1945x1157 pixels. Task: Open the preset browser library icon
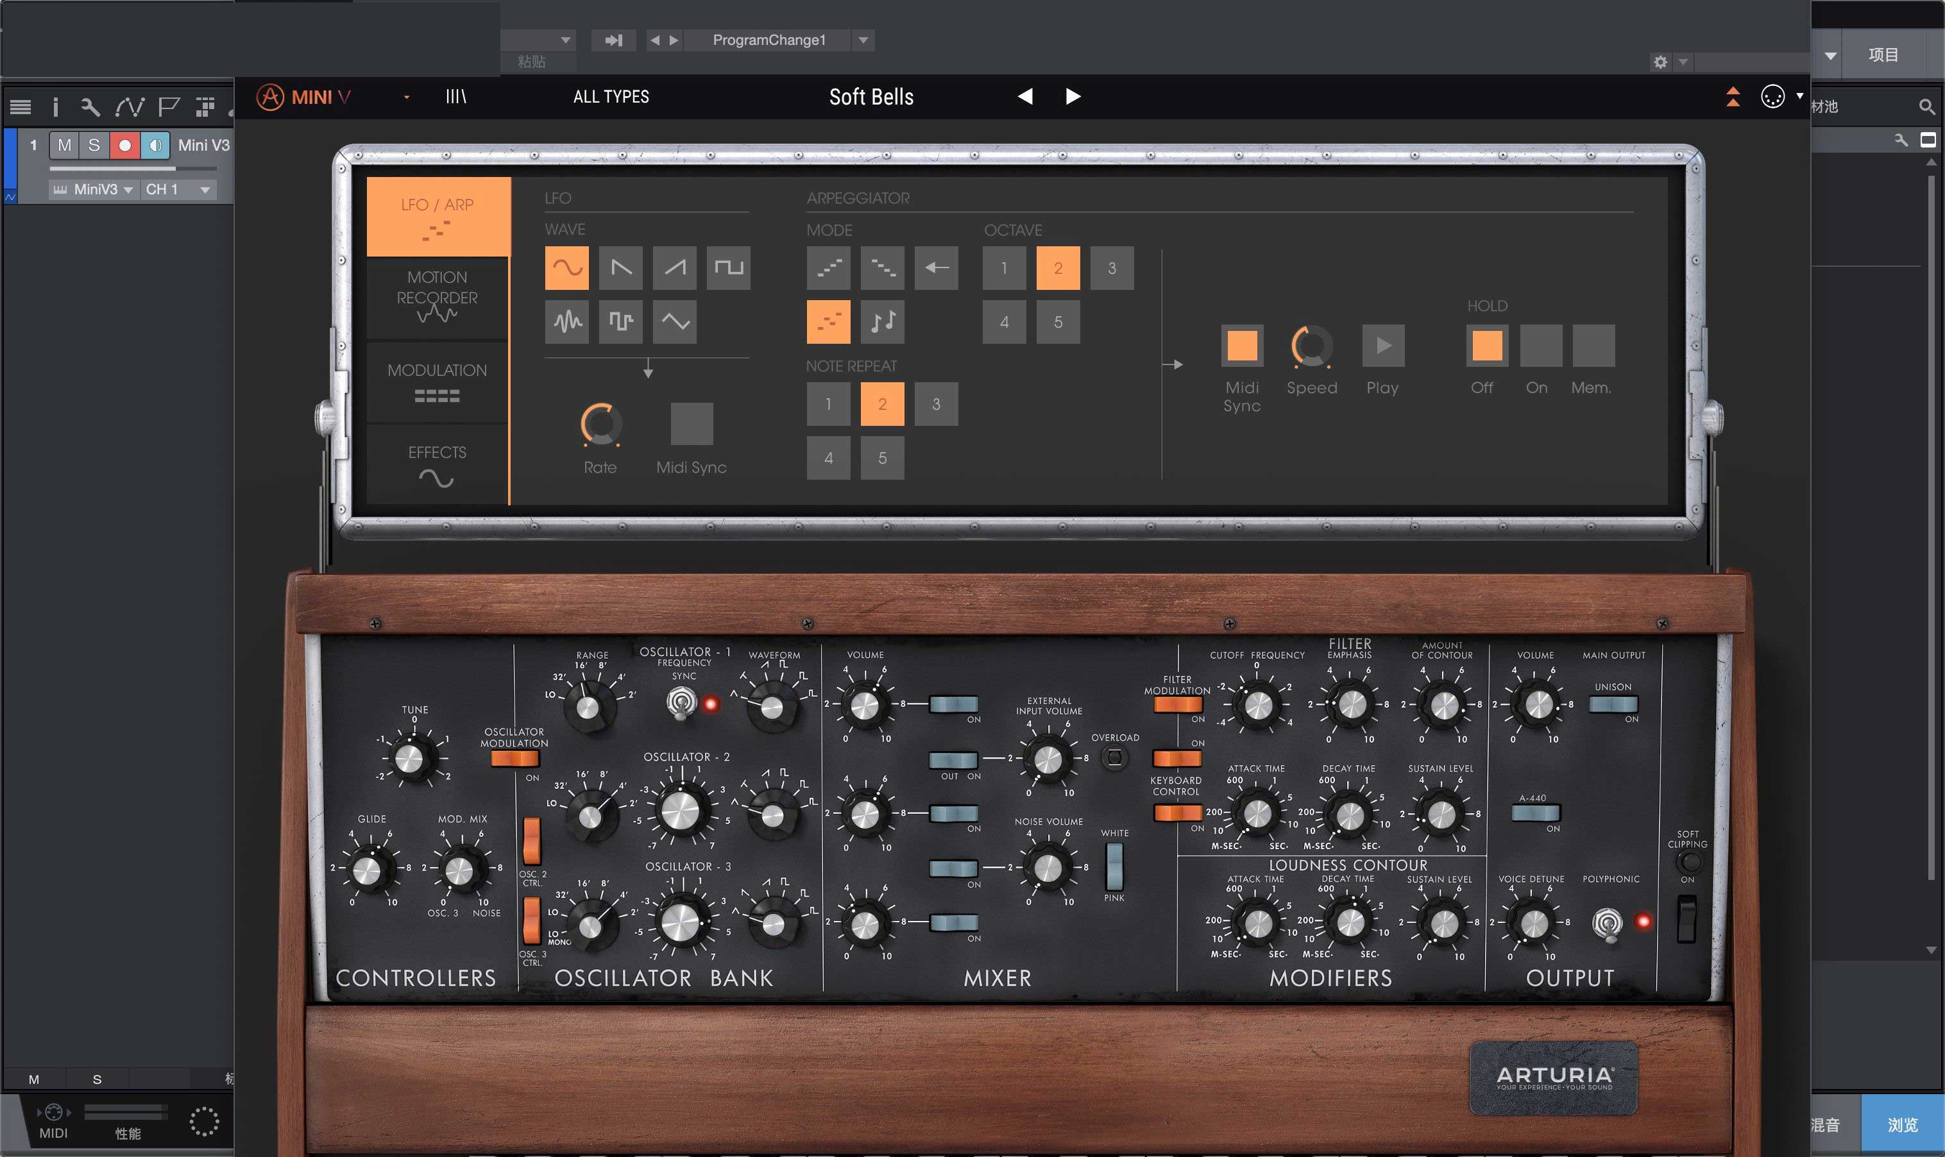coord(456,97)
